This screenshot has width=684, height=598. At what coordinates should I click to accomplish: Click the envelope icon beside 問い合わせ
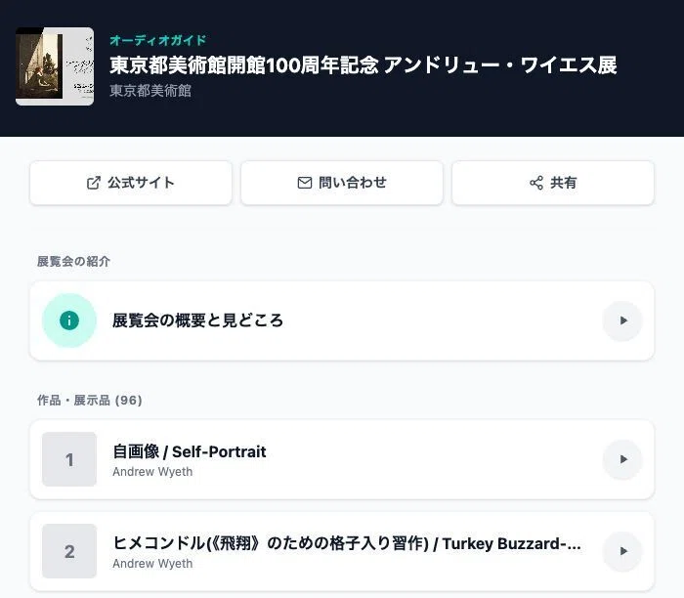[x=305, y=183]
